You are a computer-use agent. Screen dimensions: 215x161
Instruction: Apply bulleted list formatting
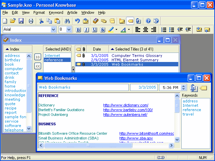coord(172,30)
